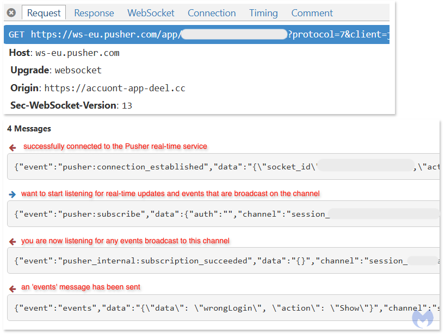Screen dimensions: 445x334
Task: Click the Upgrade websocket header row
Action: (55, 71)
